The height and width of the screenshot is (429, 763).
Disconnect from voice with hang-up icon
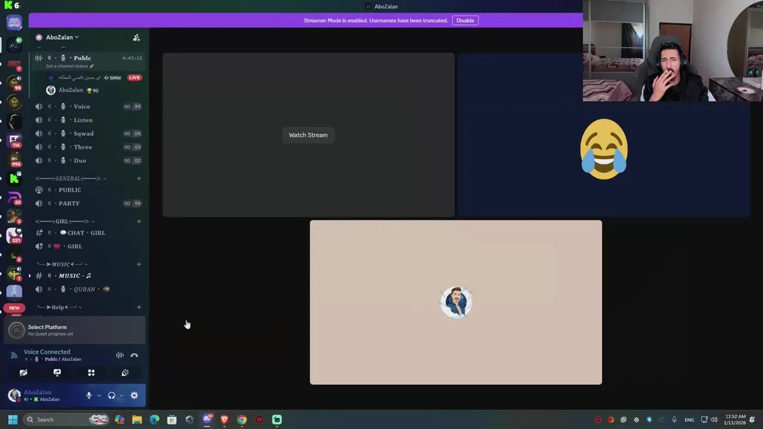pos(134,356)
